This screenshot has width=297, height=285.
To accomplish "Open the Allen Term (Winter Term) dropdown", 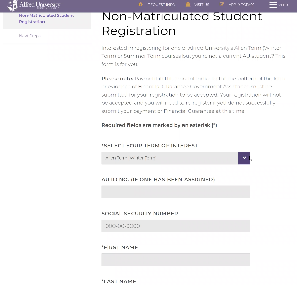I will click(x=176, y=158).
